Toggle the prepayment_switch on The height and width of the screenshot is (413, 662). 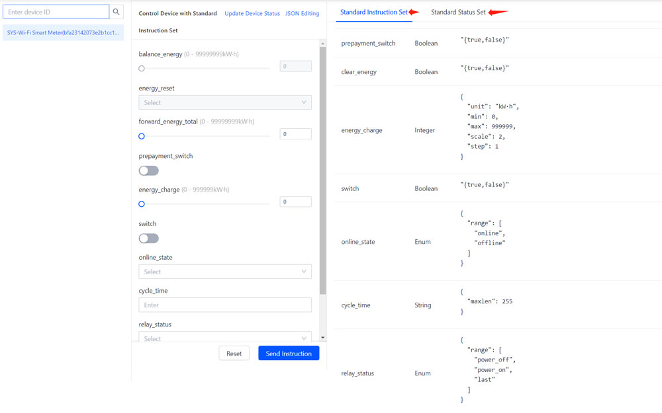148,170
